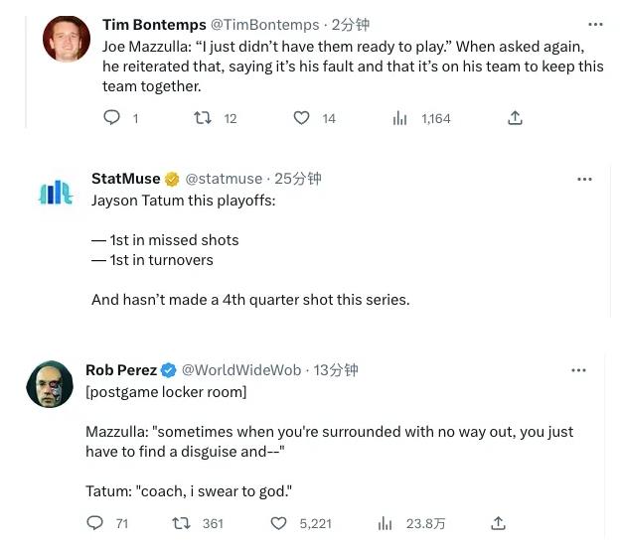Open more options on Tim Bontemps' tweet
The height and width of the screenshot is (545, 620).
595,25
